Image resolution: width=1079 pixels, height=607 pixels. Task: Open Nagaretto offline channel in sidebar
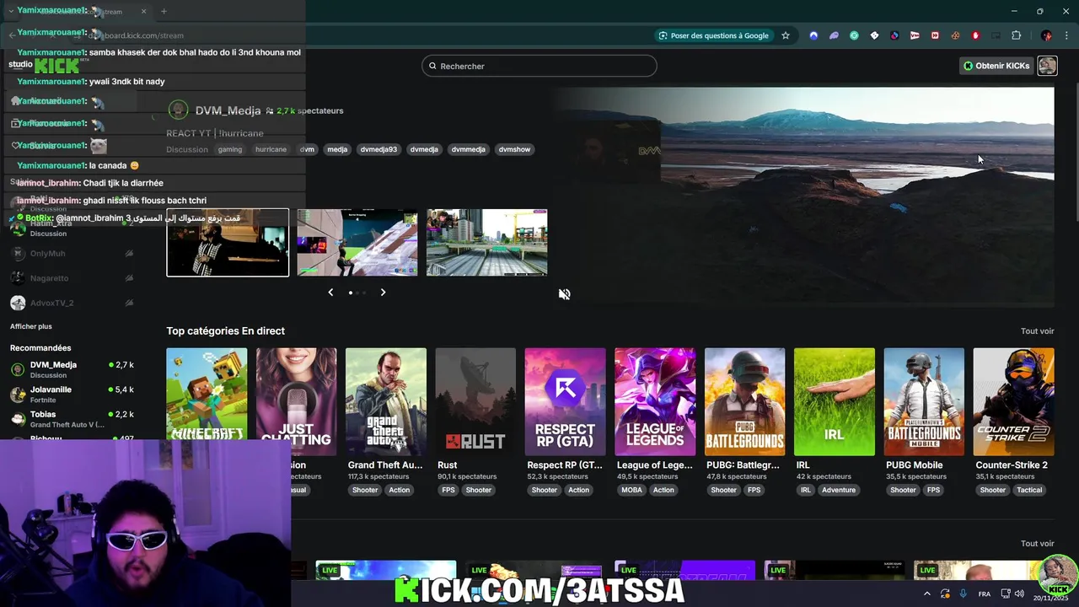(72, 278)
